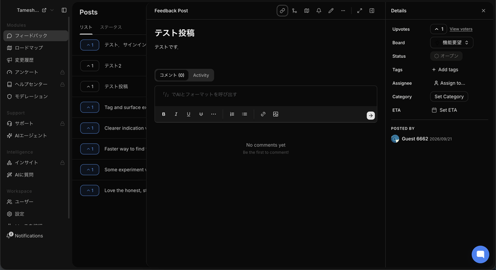Image resolution: width=496 pixels, height=270 pixels.
Task: Open AIエージェント in sidebar
Action: point(36,136)
